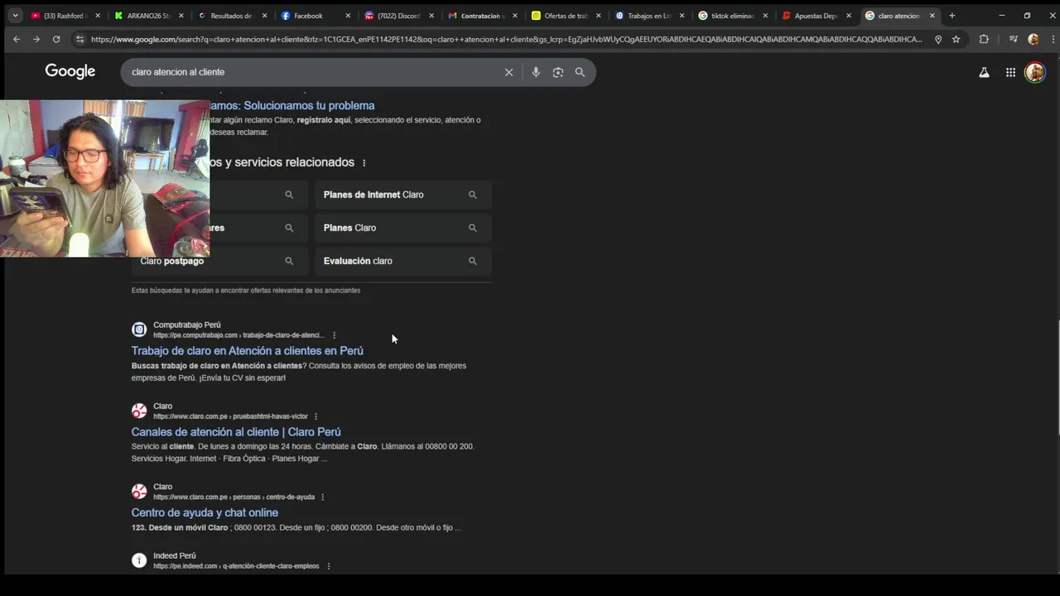Open Trabajo de claro en Atención a clientes link
Screen dimensions: 1060x596
click(x=247, y=351)
